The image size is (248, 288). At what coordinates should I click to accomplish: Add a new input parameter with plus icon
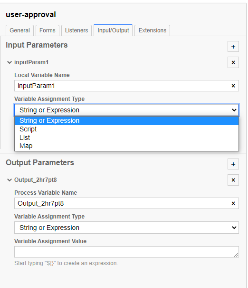coord(233,47)
